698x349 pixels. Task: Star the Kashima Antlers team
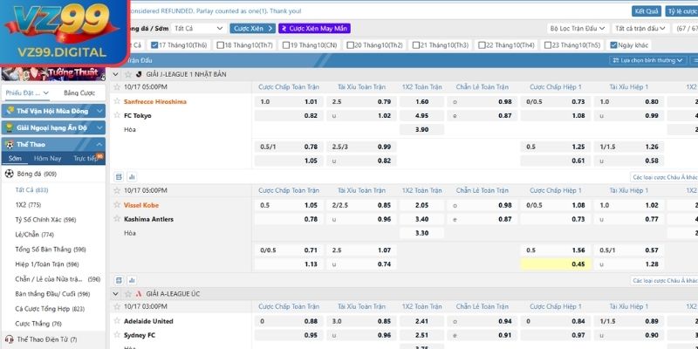pos(117,219)
